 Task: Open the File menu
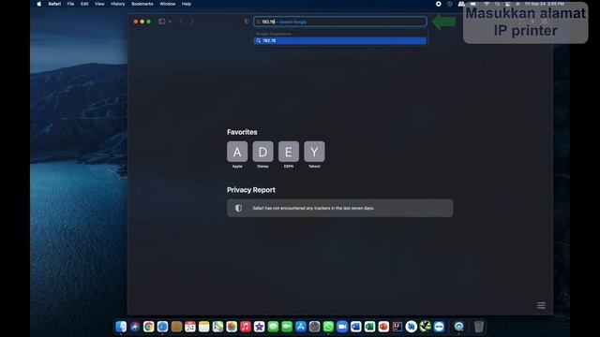[71, 4]
